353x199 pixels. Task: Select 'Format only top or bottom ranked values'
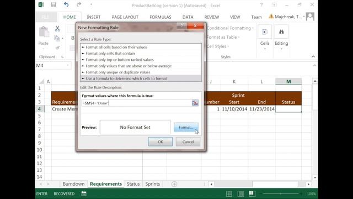141,60
